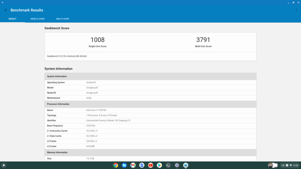Click L1 Data Cache value 32.0 KB x 4
Viewport: 301px width, 169px height.
pyautogui.click(x=92, y=136)
